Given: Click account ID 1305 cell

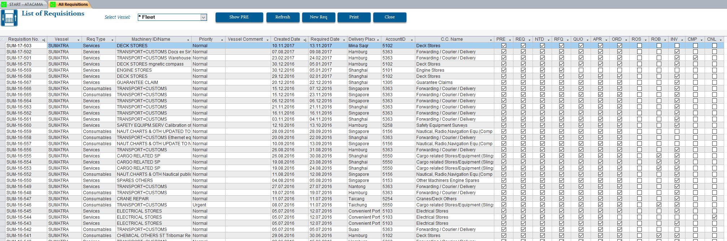Looking at the screenshot, I should click(x=398, y=82).
